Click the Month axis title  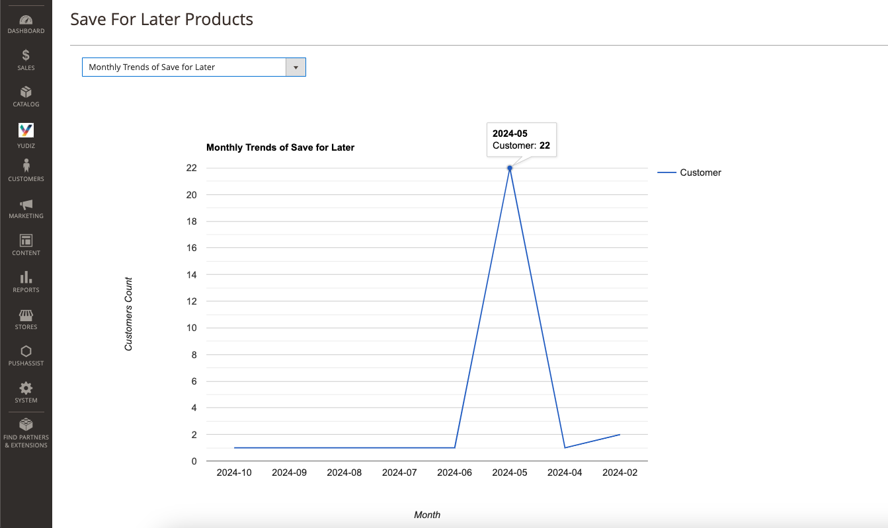[427, 515]
